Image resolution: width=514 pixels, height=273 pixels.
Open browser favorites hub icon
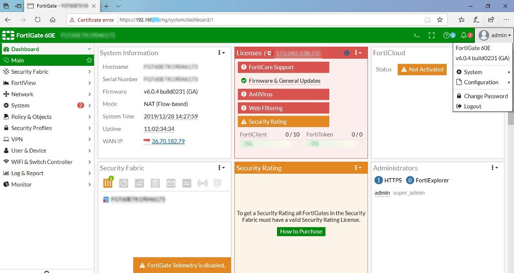(462, 20)
